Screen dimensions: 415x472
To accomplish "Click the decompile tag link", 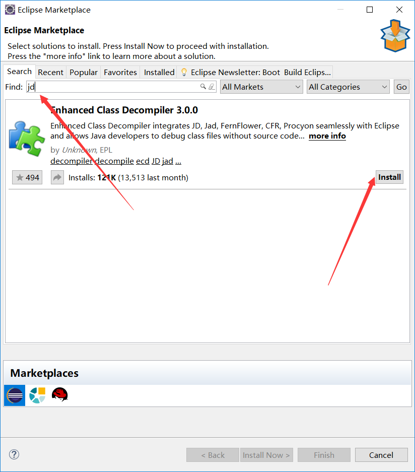I will tap(114, 161).
